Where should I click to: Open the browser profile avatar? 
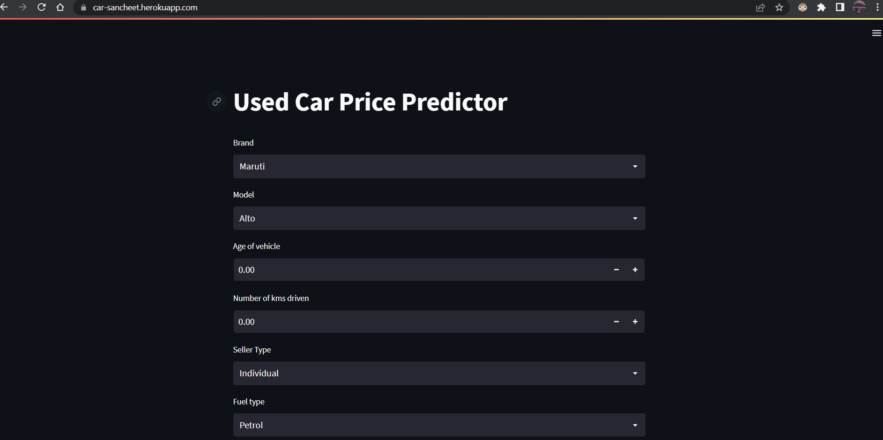(x=860, y=7)
